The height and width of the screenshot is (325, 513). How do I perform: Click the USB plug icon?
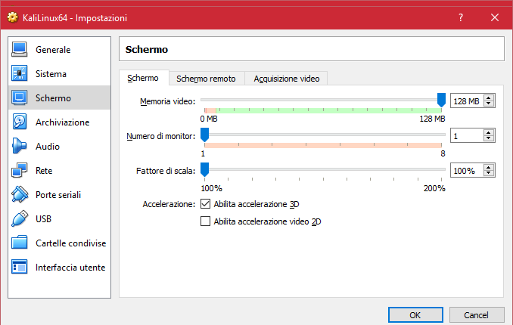pyautogui.click(x=20, y=218)
